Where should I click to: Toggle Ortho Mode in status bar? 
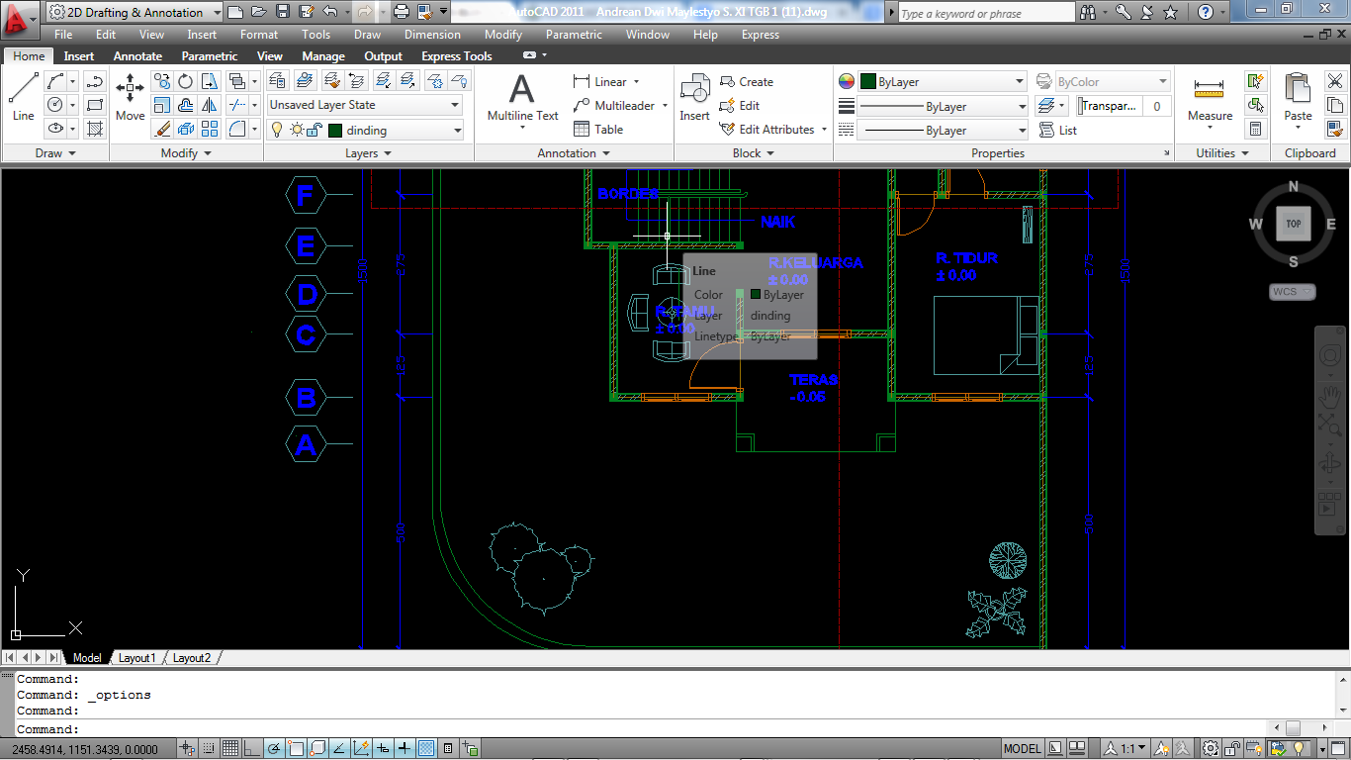click(251, 749)
